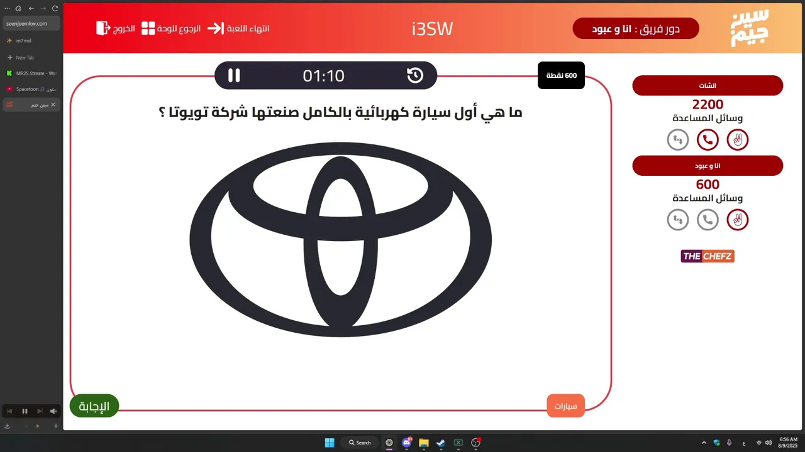Screen dimensions: 805x452
Task: Open Steam from the taskbar
Action: tap(441, 443)
